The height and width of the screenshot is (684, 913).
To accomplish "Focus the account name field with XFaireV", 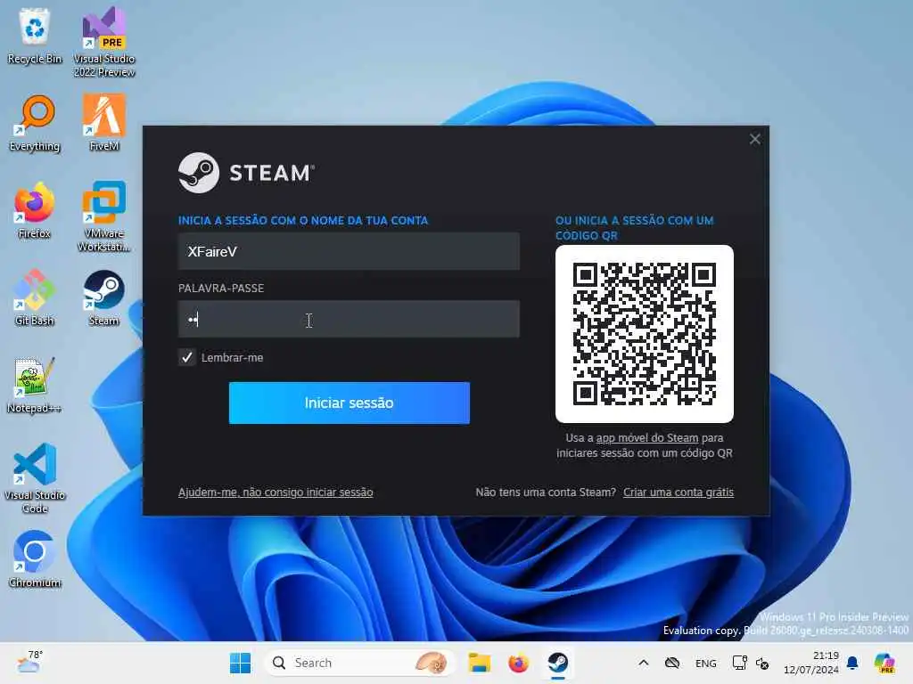I will [349, 251].
